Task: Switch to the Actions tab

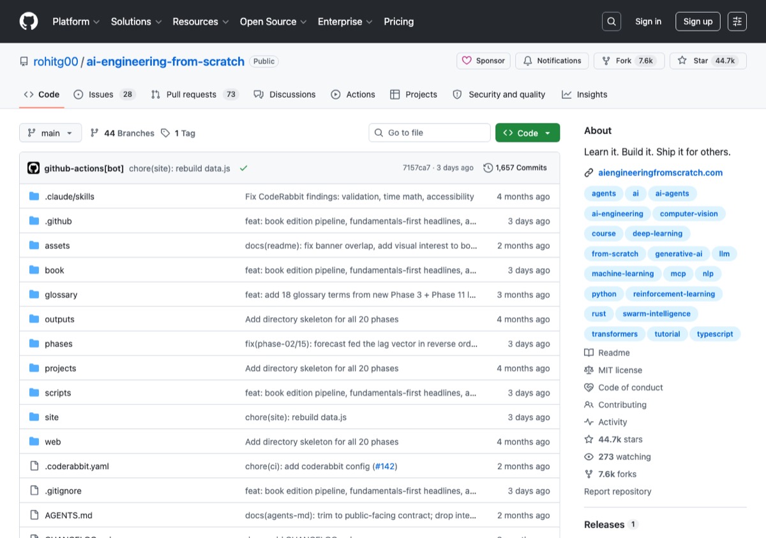Action: tap(353, 94)
